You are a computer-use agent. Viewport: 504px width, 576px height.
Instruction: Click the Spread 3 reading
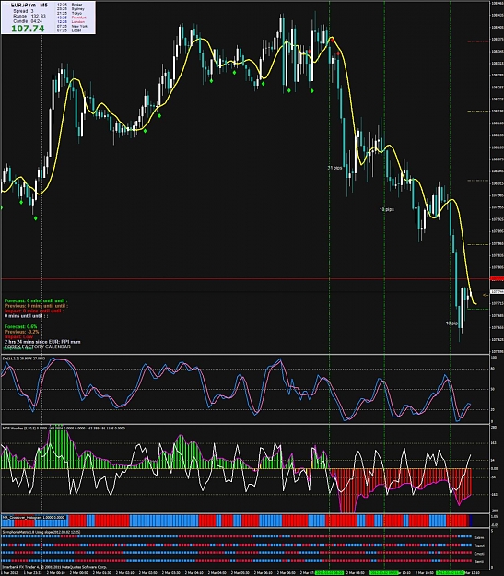(x=24, y=11)
